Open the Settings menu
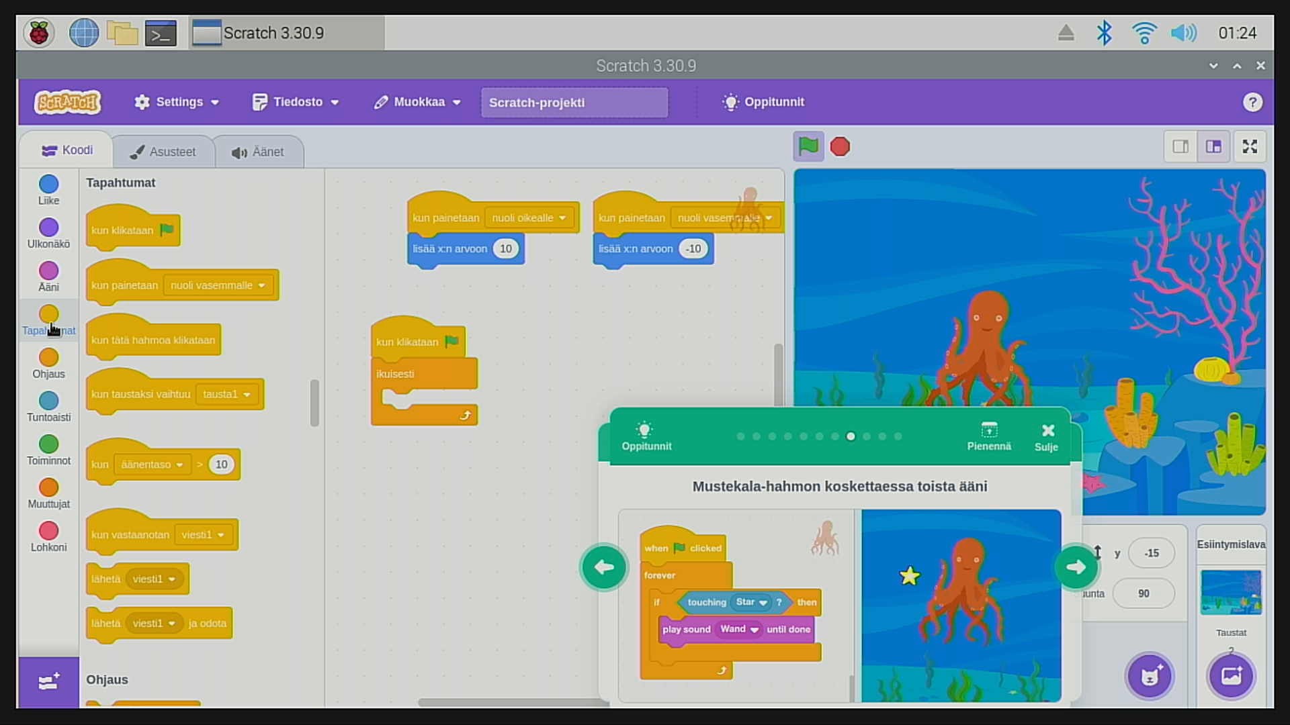The image size is (1290, 725). tap(177, 102)
